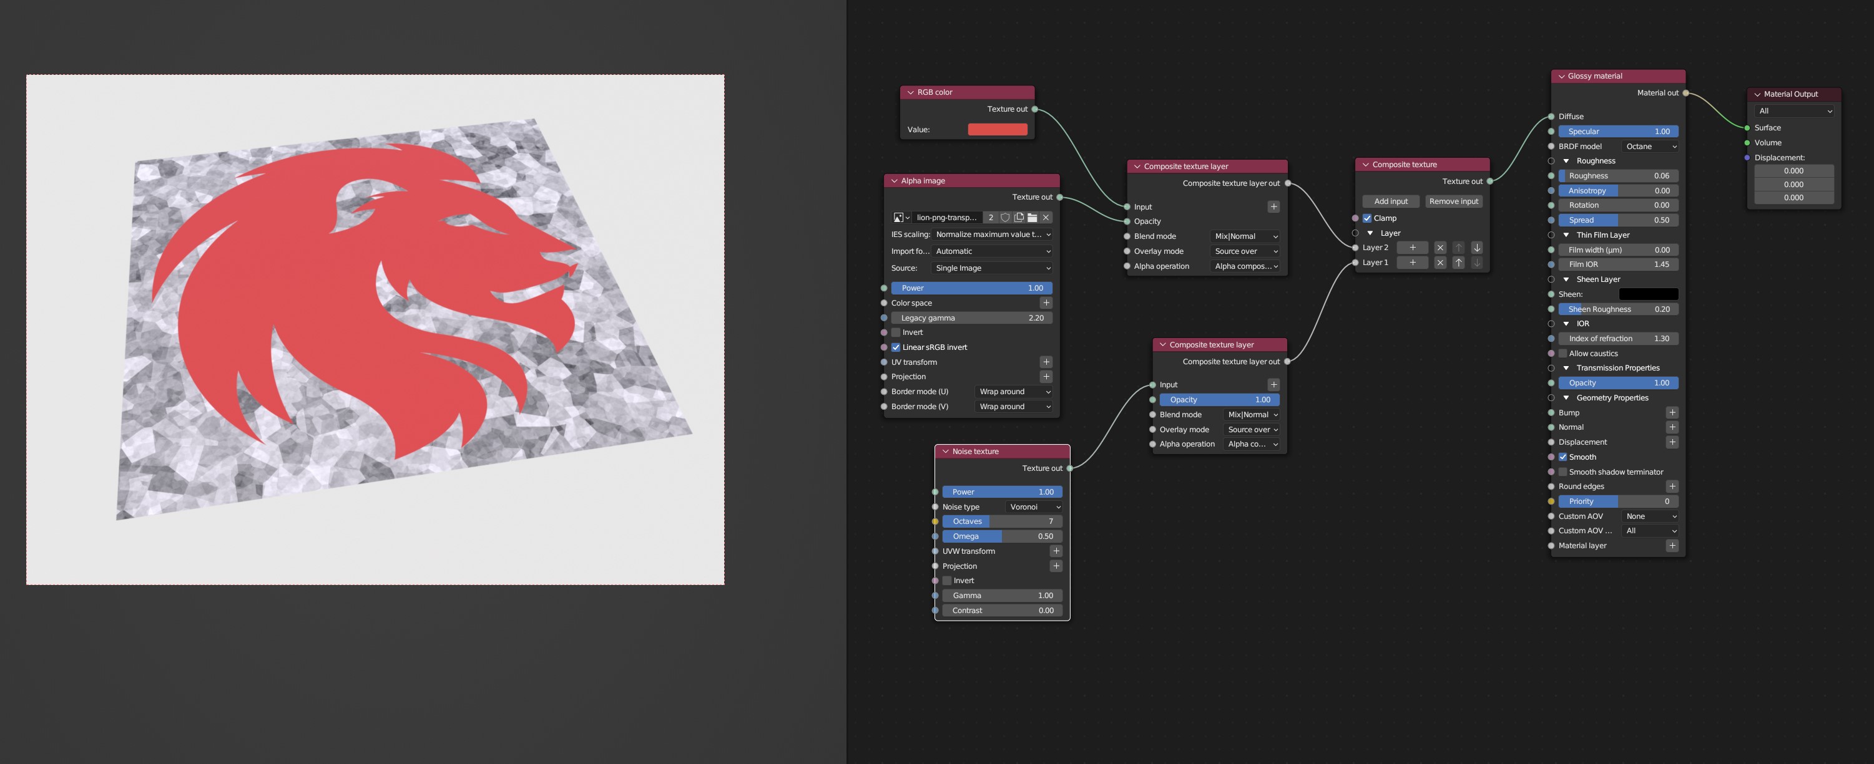Viewport: 1874px width, 764px height.
Task: Move Layer 1 up with the arrow icon
Action: 1459,263
